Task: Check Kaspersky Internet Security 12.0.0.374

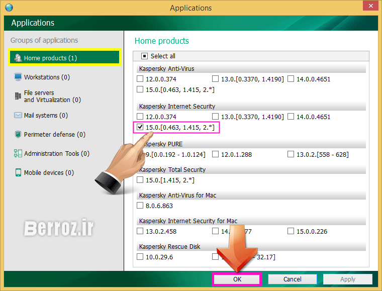Action: click(140, 117)
